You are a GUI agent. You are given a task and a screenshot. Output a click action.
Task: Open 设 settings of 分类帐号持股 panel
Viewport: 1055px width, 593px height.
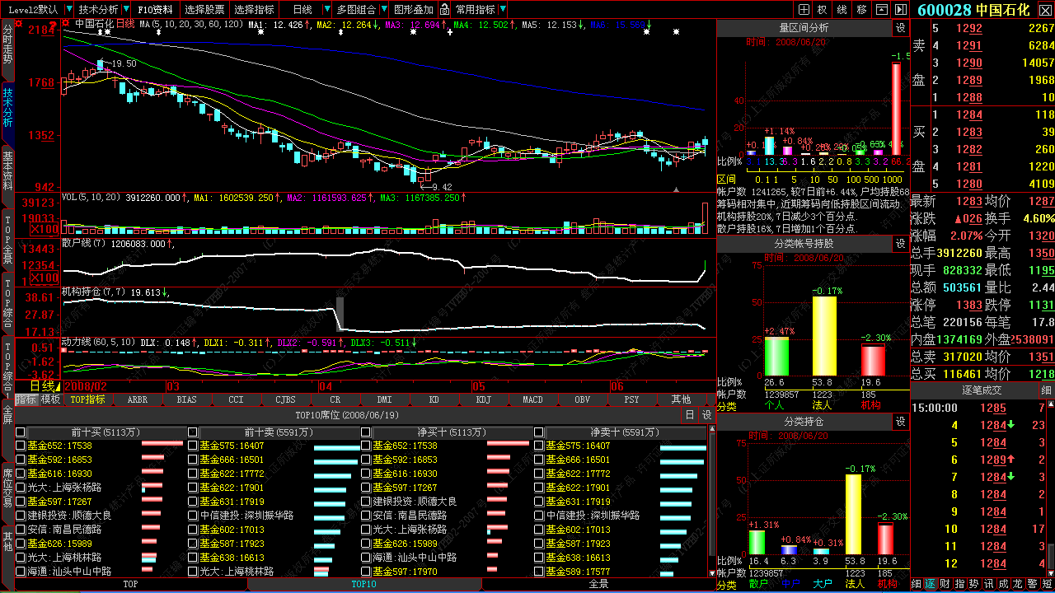[900, 244]
